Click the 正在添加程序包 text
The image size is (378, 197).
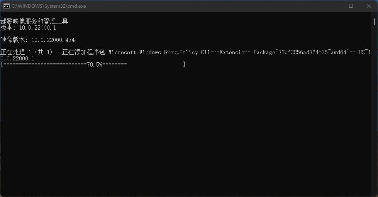click(x=83, y=52)
